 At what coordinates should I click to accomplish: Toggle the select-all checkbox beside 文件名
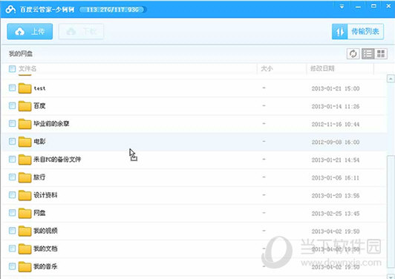(x=12, y=68)
